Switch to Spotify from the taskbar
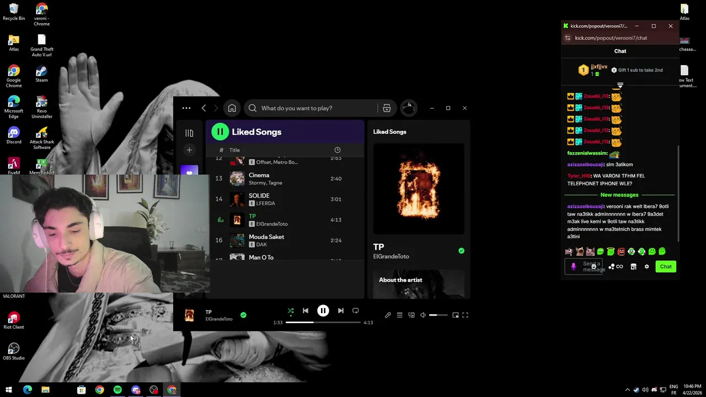The width and height of the screenshot is (706, 397). point(117,390)
